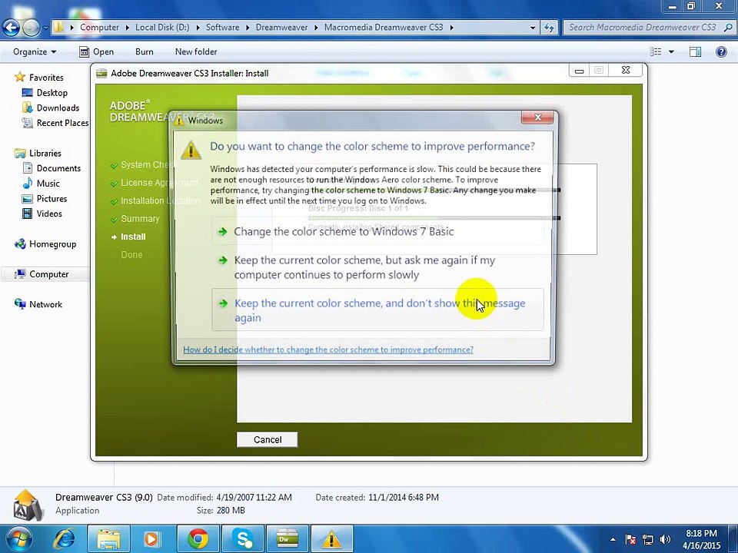The height and width of the screenshot is (553, 738).
Task: Open the view options dropdown arrow
Action: click(x=671, y=51)
